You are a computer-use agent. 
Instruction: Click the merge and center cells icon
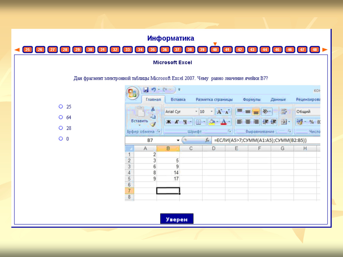pos(284,122)
